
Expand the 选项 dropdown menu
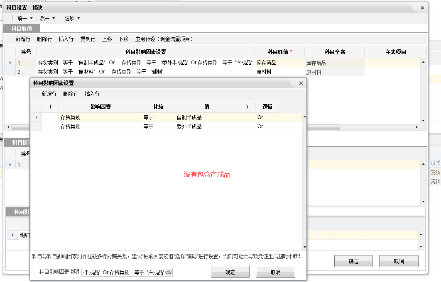click(x=72, y=18)
